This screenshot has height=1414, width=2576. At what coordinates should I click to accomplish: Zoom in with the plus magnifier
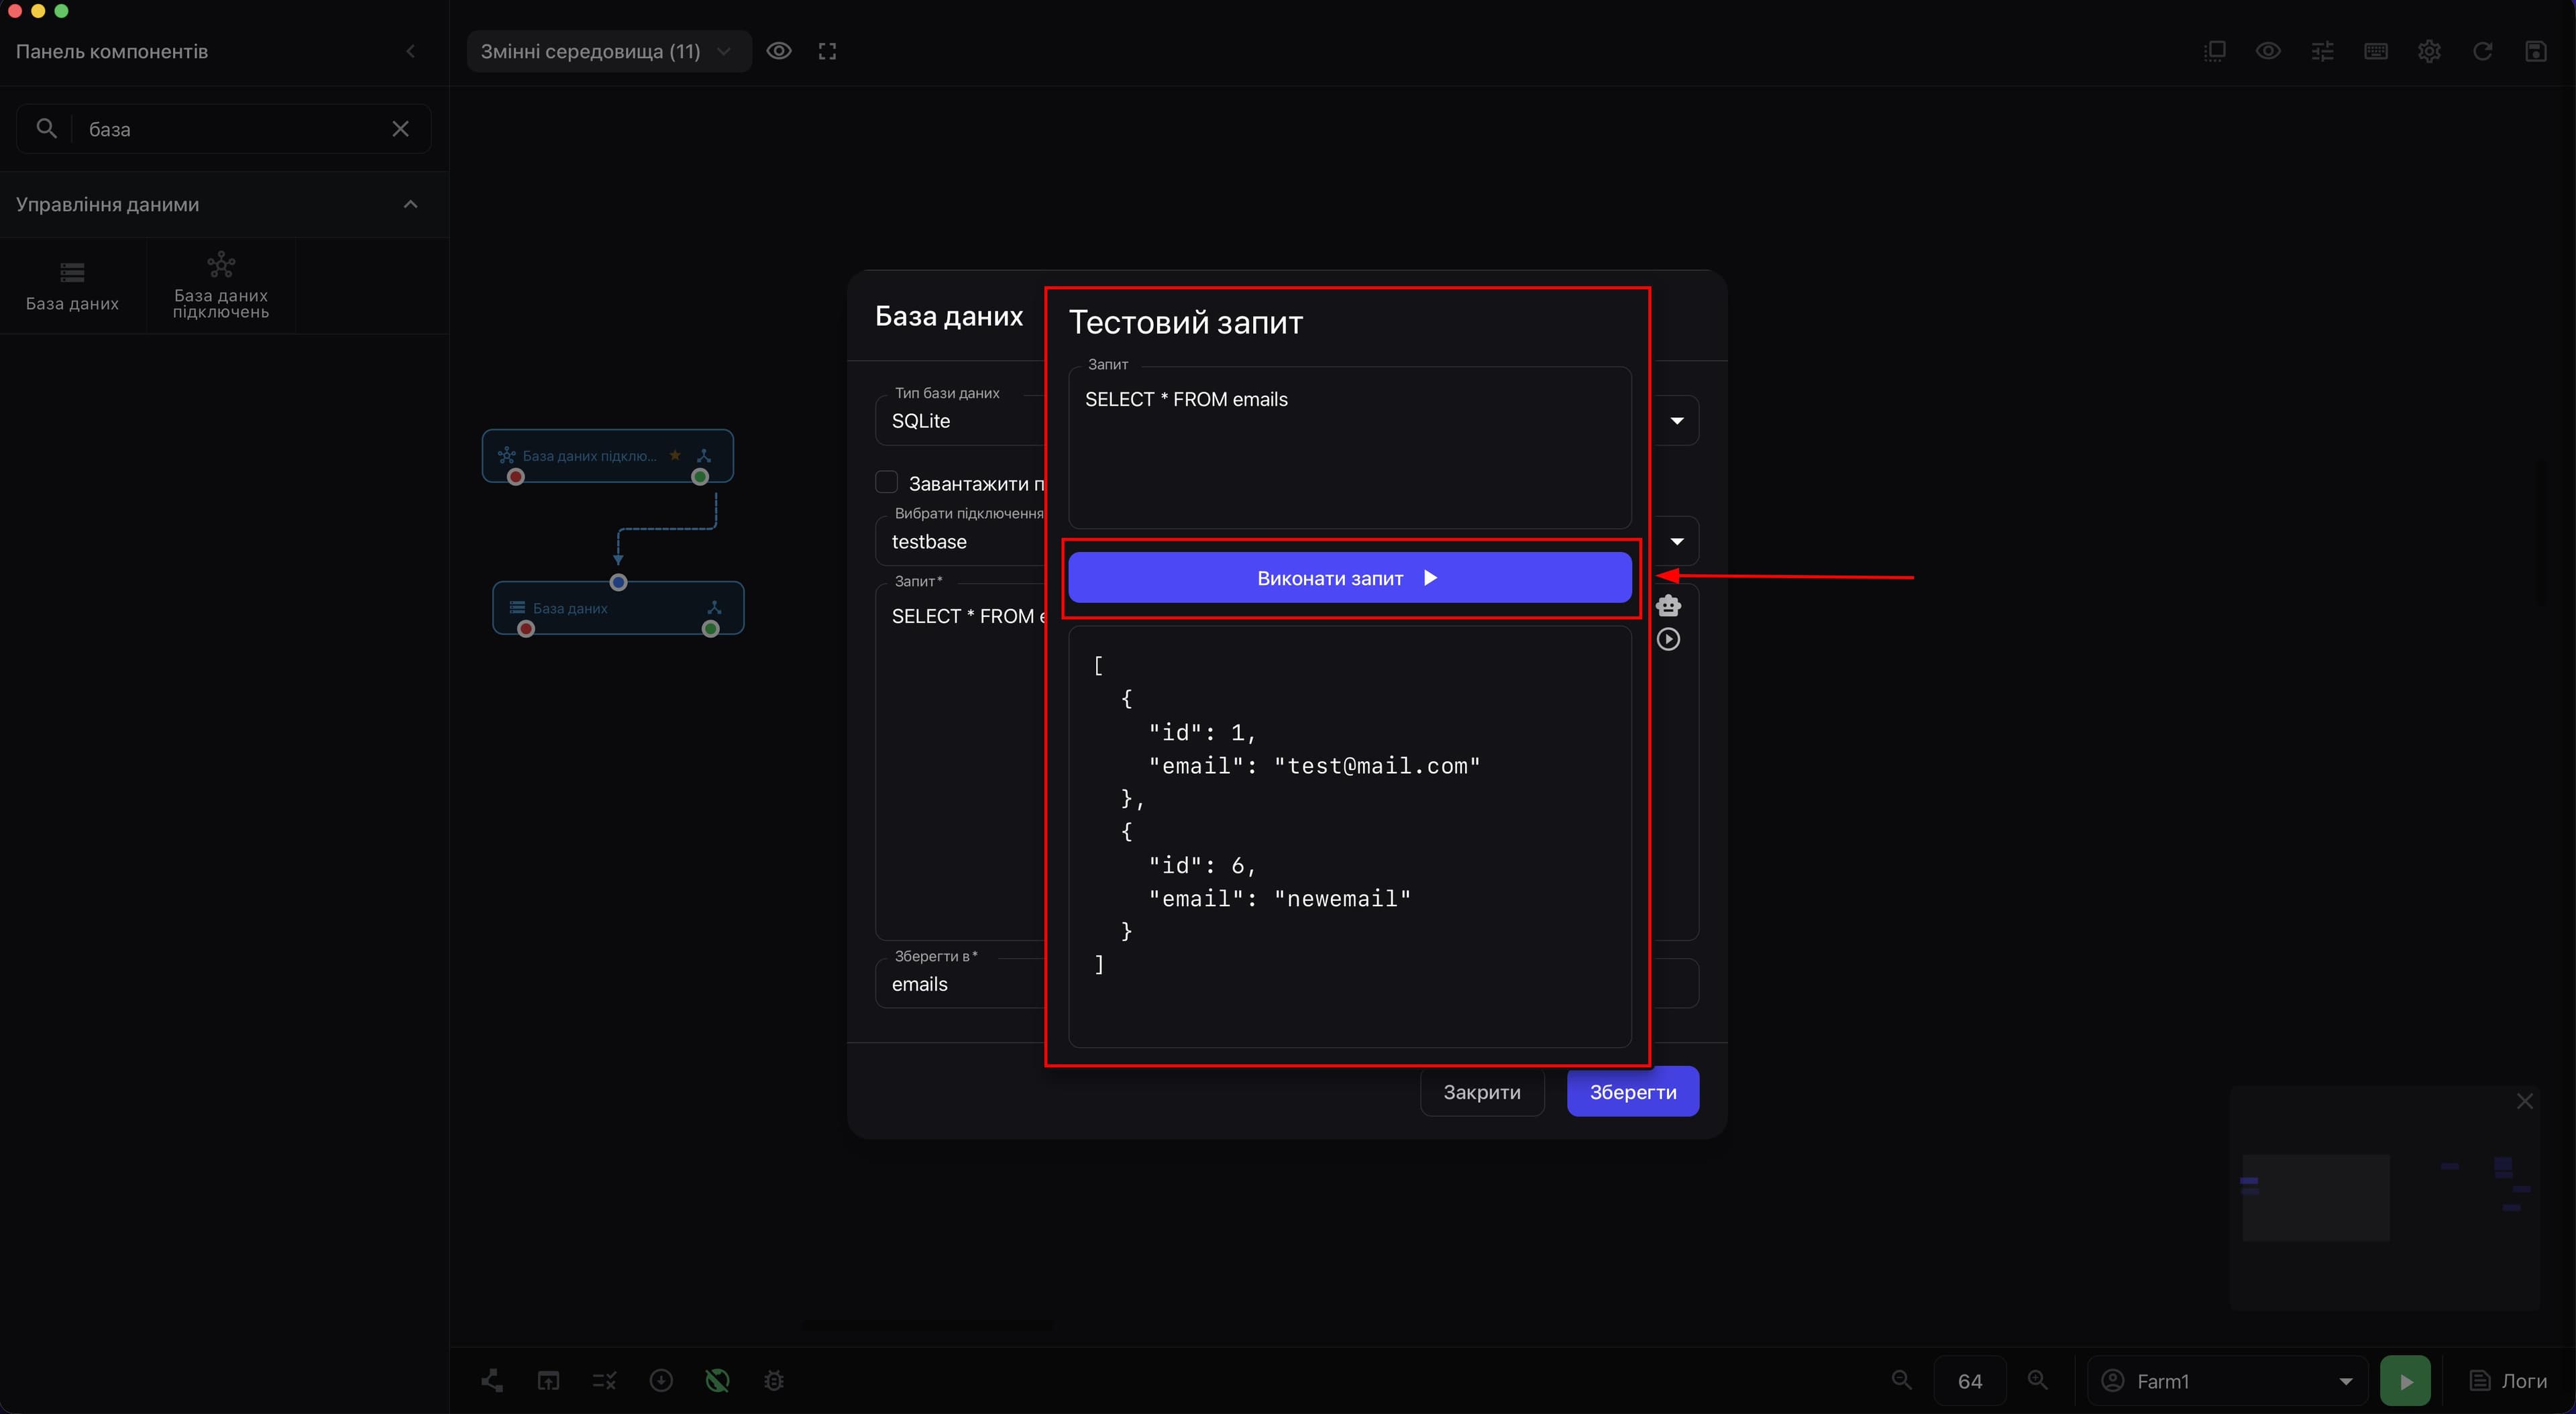(x=2037, y=1380)
